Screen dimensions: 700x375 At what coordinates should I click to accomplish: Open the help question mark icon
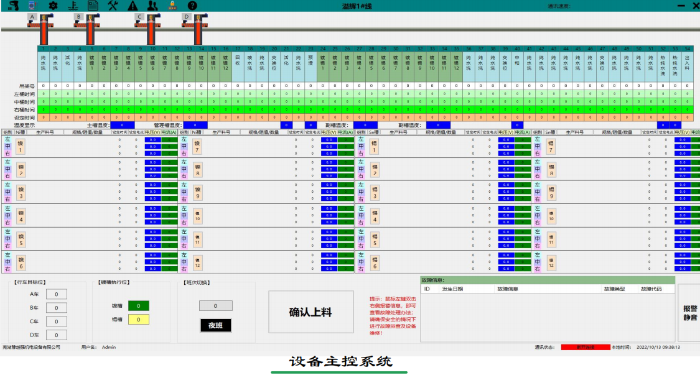tap(192, 6)
